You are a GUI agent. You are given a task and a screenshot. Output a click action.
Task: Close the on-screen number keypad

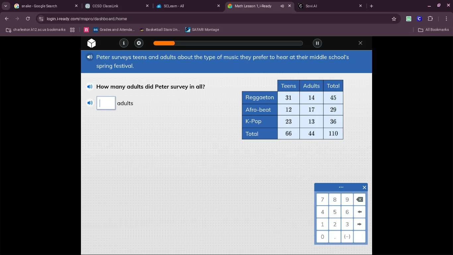[x=364, y=188]
